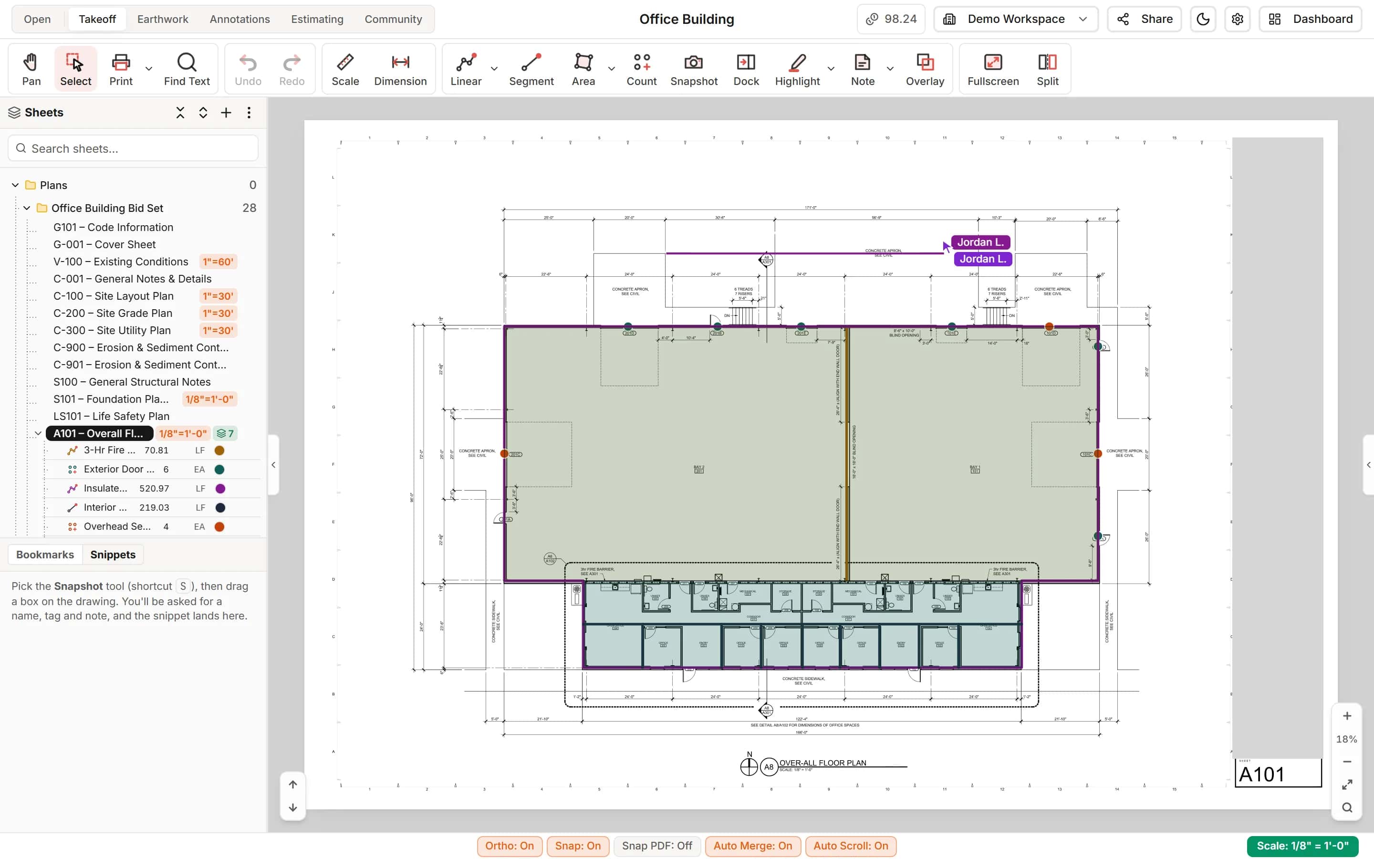
Task: Click the Split view tool
Action: point(1048,69)
